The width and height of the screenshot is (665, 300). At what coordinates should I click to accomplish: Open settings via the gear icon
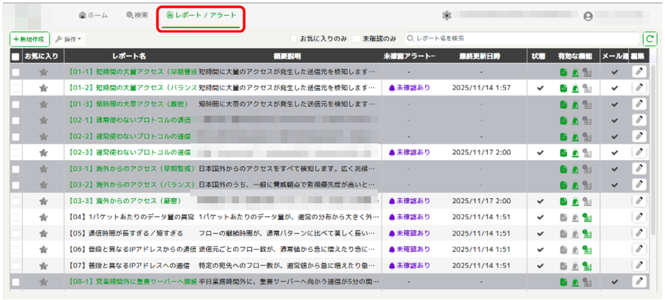point(446,16)
